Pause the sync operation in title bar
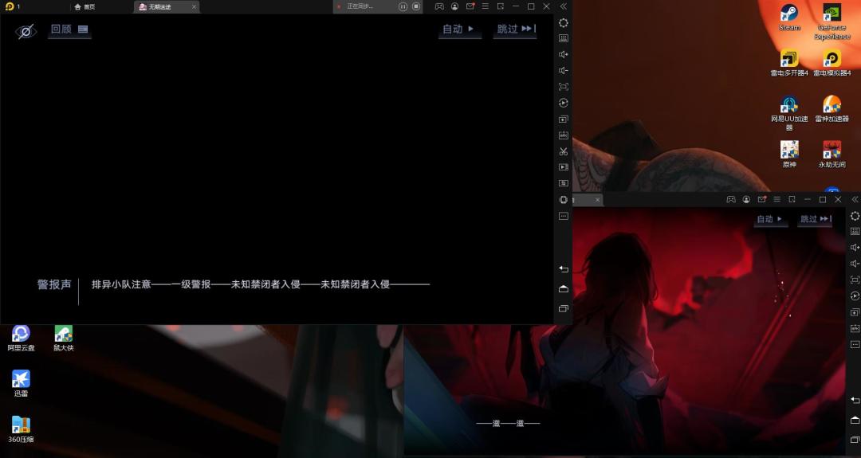Screen dimensions: 861x458 (x=403, y=6)
